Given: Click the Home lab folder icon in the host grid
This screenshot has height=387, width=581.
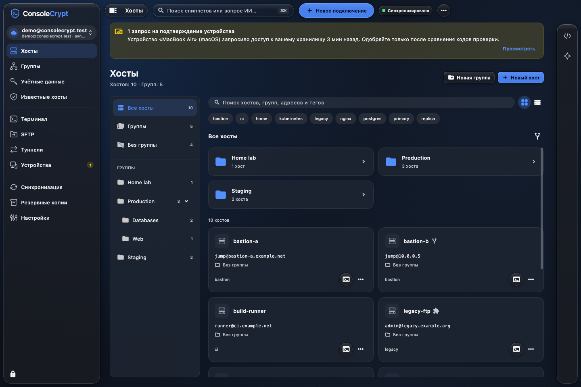Looking at the screenshot, I should [221, 162].
